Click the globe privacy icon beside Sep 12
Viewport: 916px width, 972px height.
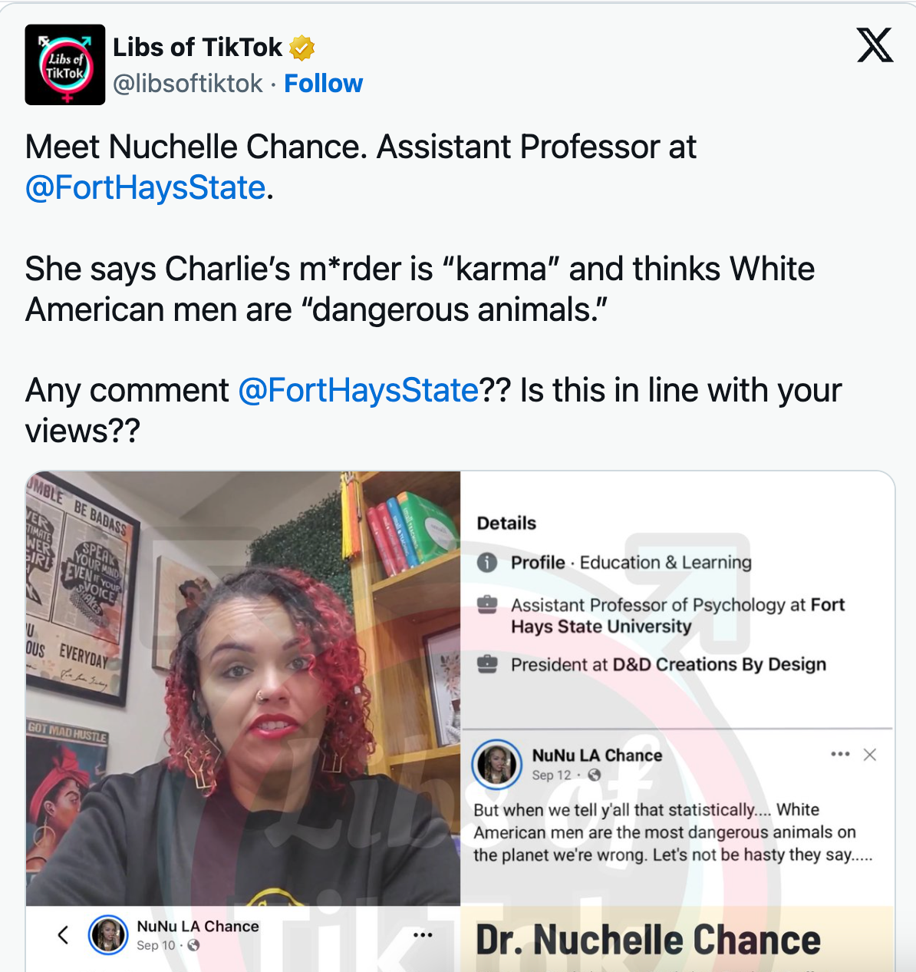click(x=594, y=775)
